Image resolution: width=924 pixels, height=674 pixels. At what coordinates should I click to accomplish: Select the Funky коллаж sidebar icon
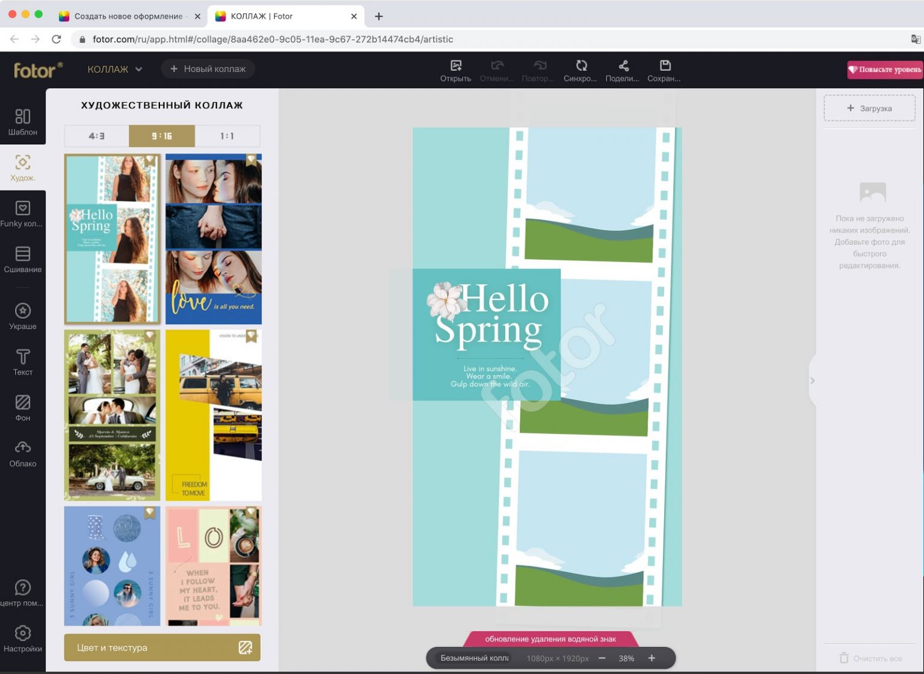tap(22, 213)
